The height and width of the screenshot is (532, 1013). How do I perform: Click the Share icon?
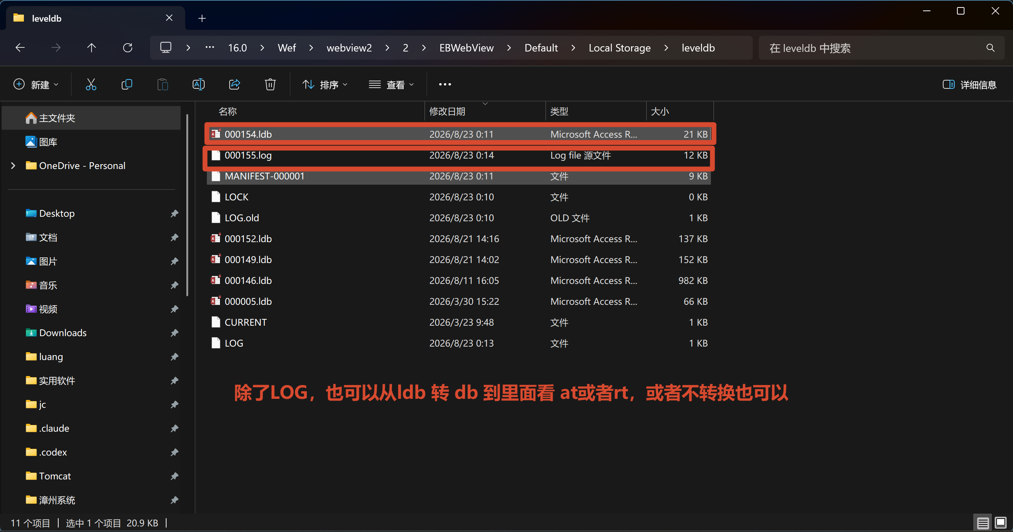(234, 84)
